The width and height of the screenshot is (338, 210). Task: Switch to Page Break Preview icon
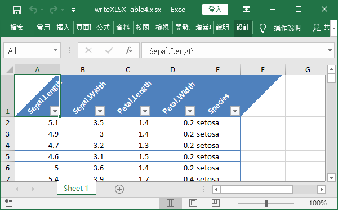(216, 203)
